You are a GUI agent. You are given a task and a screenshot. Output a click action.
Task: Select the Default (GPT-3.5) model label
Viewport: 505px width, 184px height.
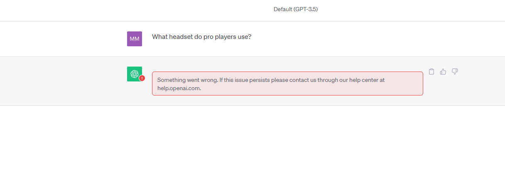pyautogui.click(x=296, y=9)
